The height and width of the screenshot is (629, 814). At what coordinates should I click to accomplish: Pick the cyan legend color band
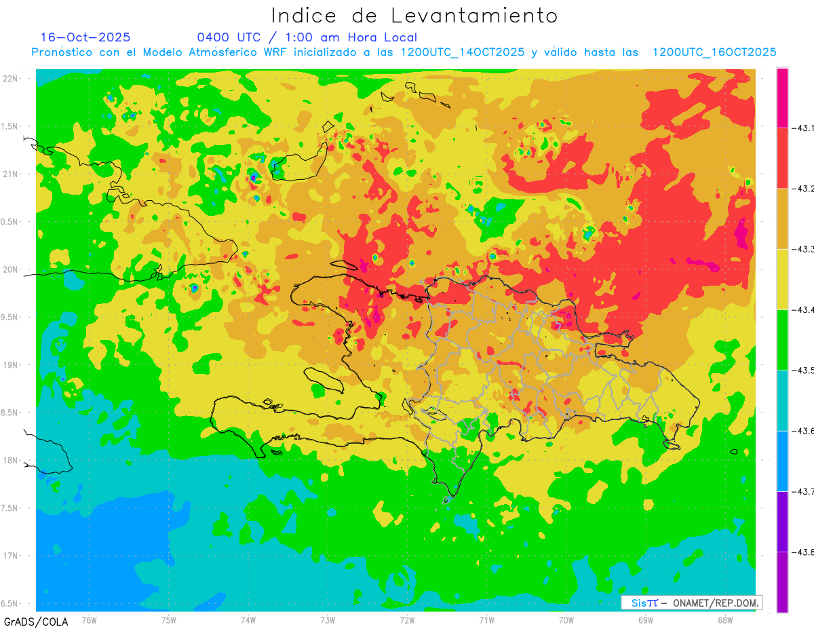coord(782,400)
